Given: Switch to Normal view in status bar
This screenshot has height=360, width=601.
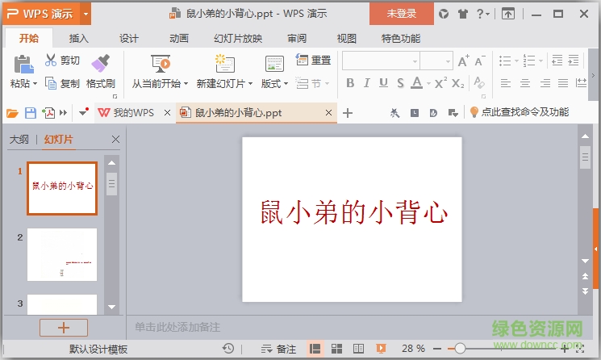Looking at the screenshot, I should [x=315, y=349].
